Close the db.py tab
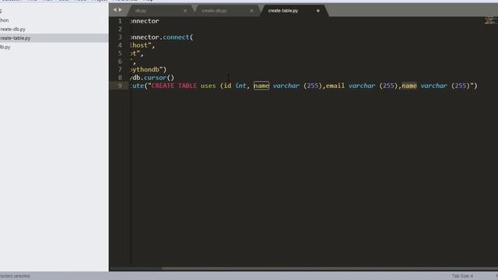The height and width of the screenshot is (280, 498). (185, 11)
